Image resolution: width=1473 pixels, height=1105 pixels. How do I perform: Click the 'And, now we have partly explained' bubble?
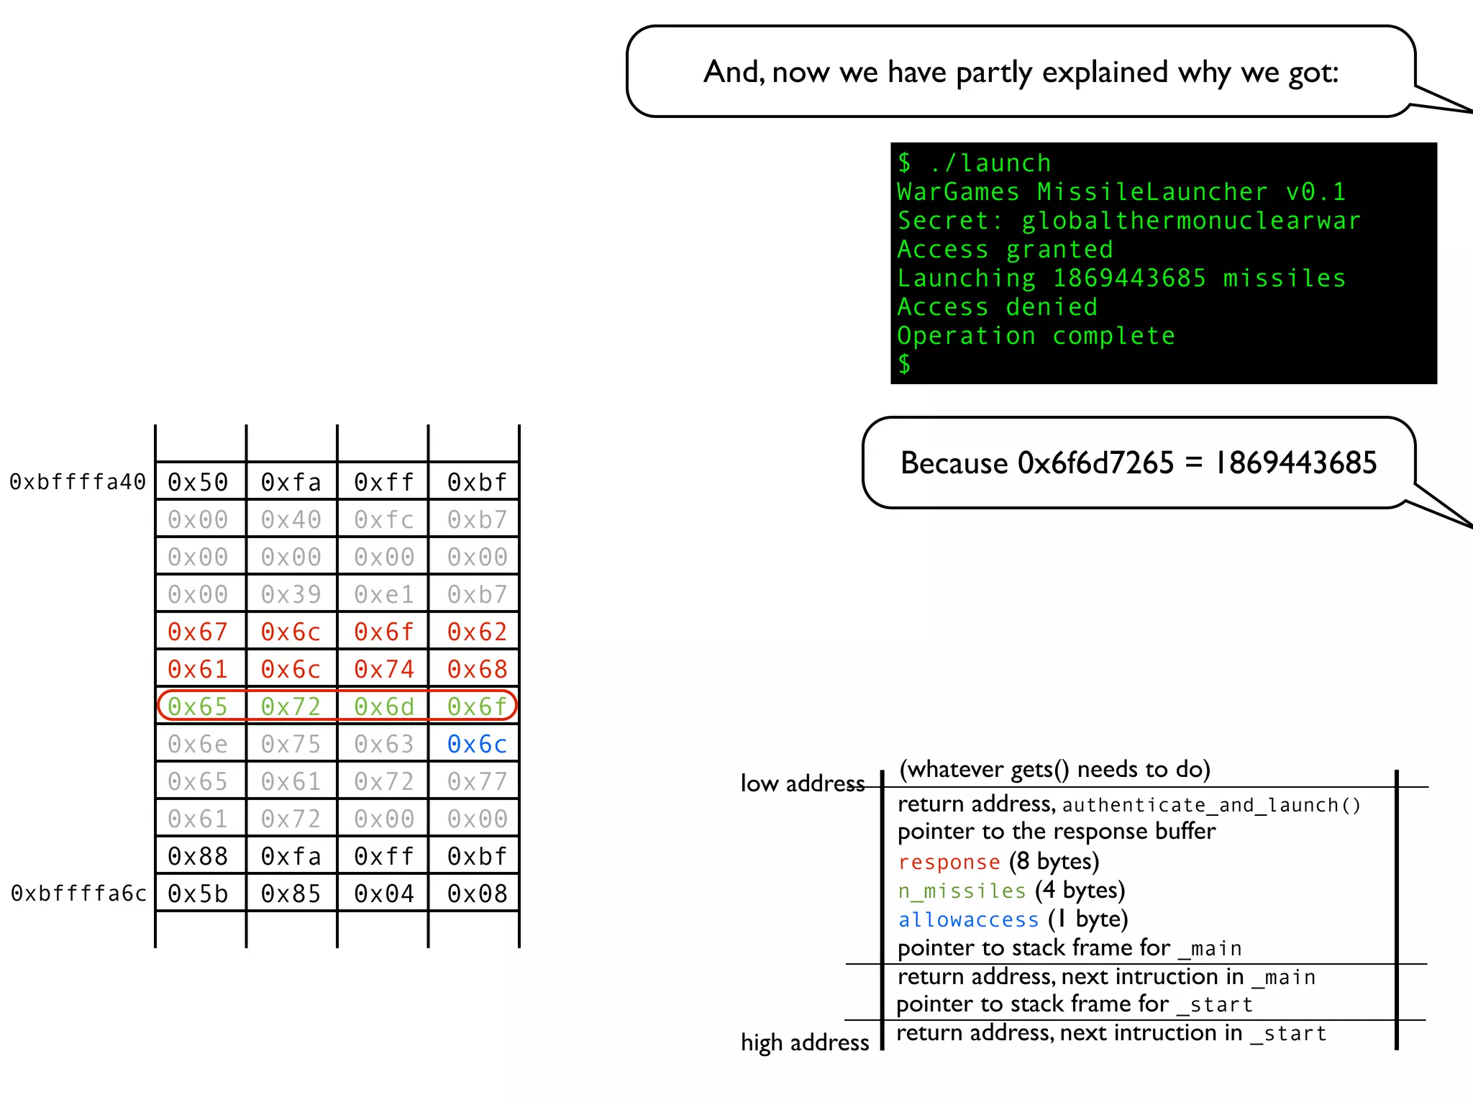pos(1021,72)
